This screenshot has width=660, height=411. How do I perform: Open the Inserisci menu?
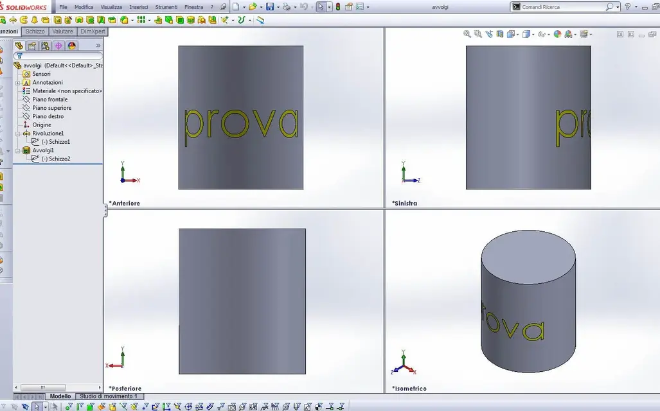pos(138,7)
